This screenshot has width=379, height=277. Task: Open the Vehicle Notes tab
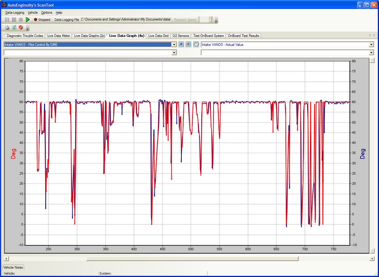[13, 267]
